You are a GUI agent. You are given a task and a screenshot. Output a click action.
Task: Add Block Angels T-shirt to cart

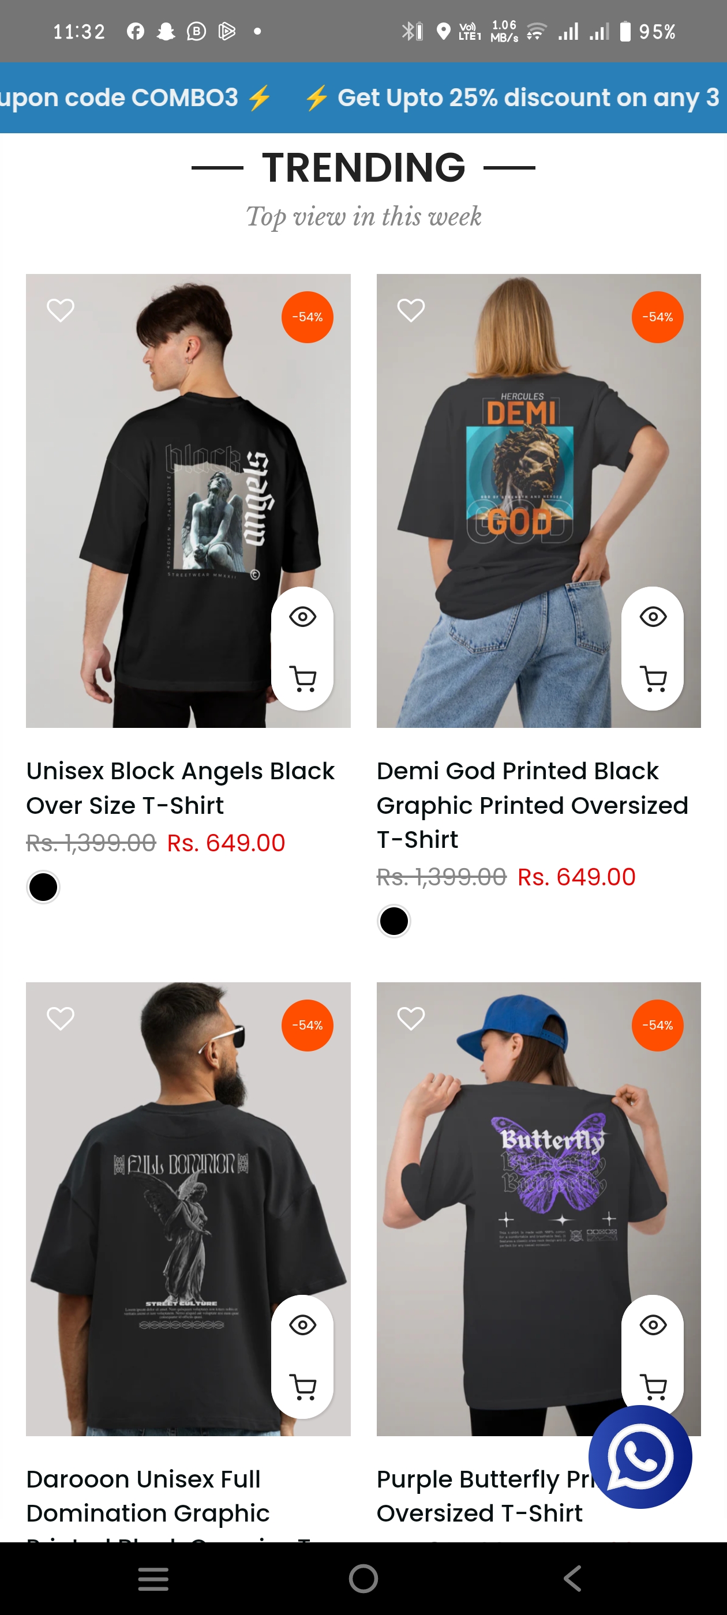[x=302, y=679]
